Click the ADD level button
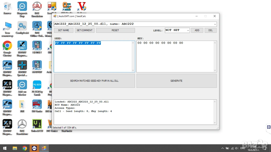The image size is (271, 152). click(197, 30)
